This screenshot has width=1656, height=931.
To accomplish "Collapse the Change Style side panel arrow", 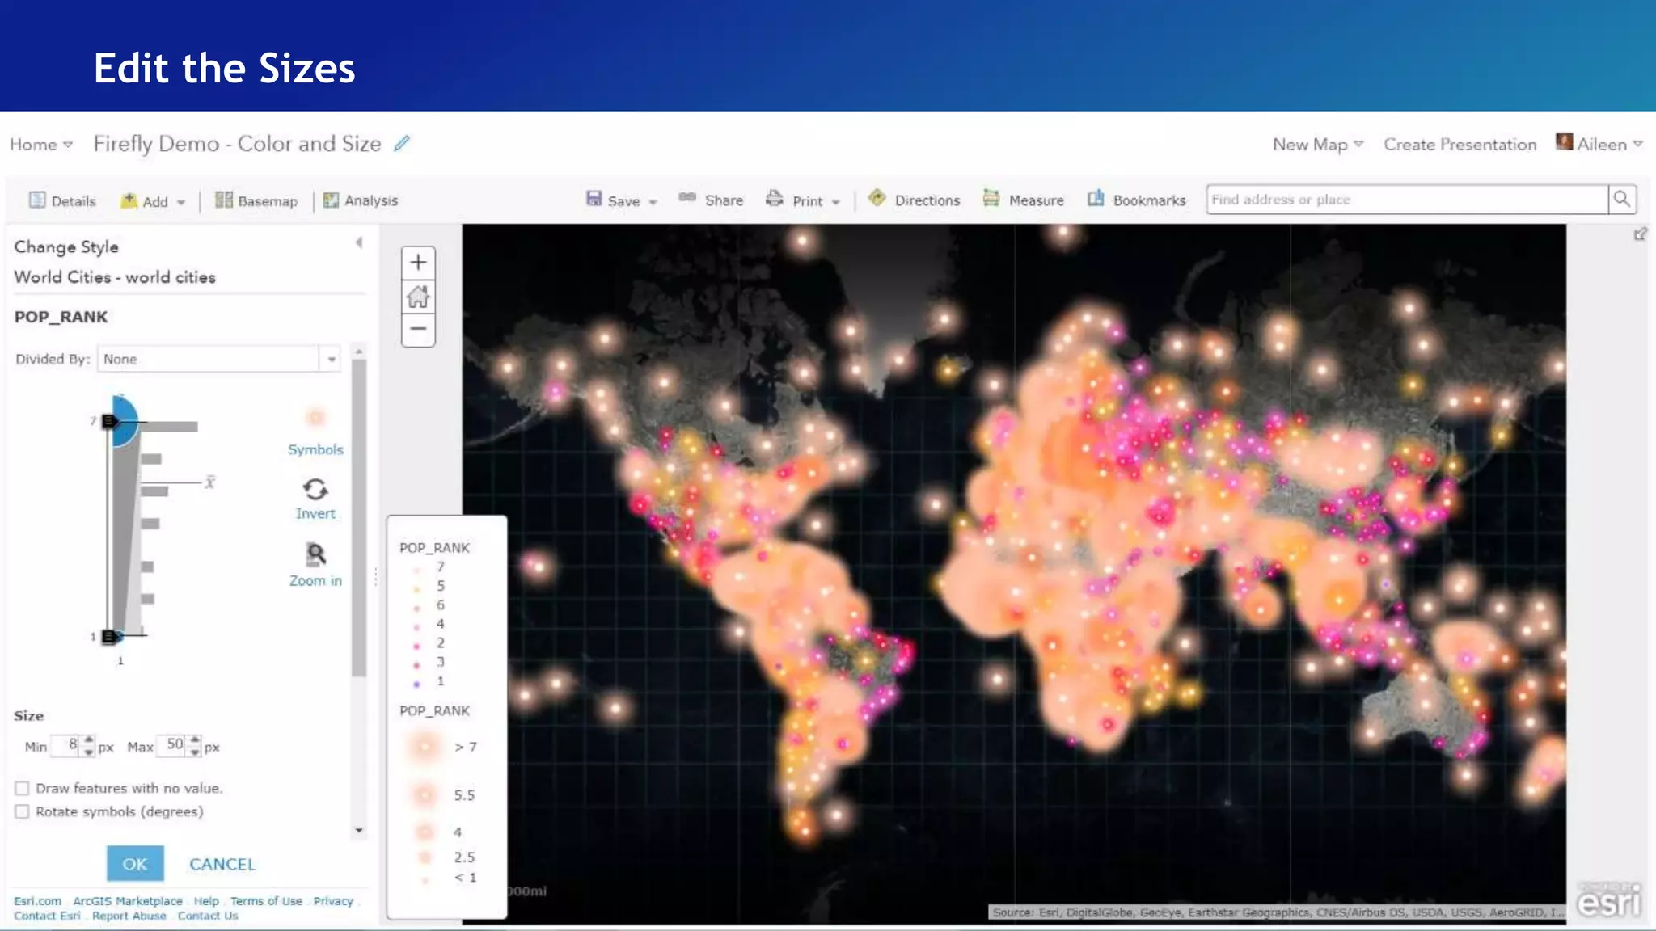I will pos(359,242).
